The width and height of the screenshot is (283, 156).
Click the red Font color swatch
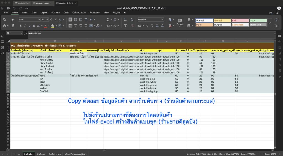click(x=46, y=26)
